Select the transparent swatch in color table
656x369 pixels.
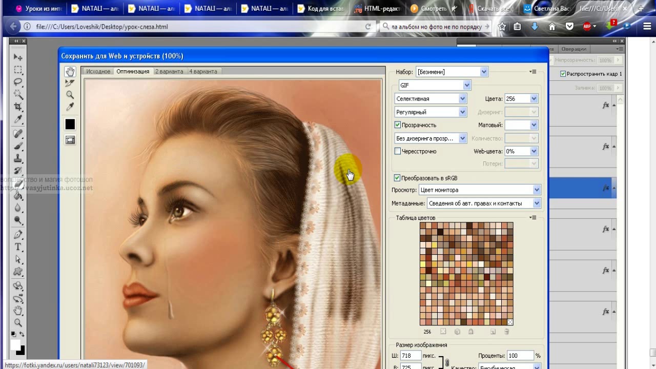click(x=510, y=322)
